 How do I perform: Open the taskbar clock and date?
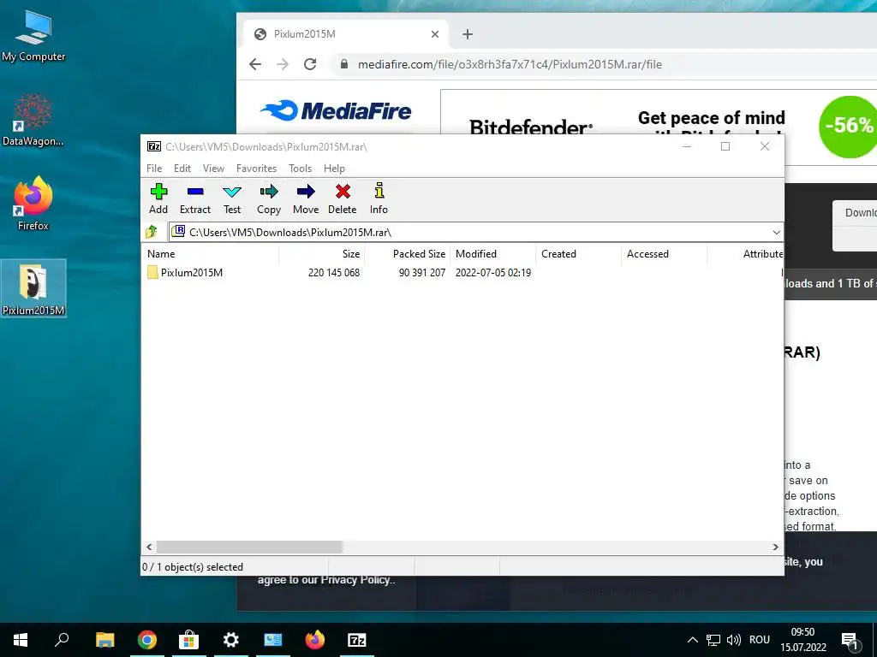(x=802, y=640)
